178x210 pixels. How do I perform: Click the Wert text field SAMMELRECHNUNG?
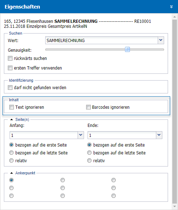pyautogui.click(x=101, y=40)
